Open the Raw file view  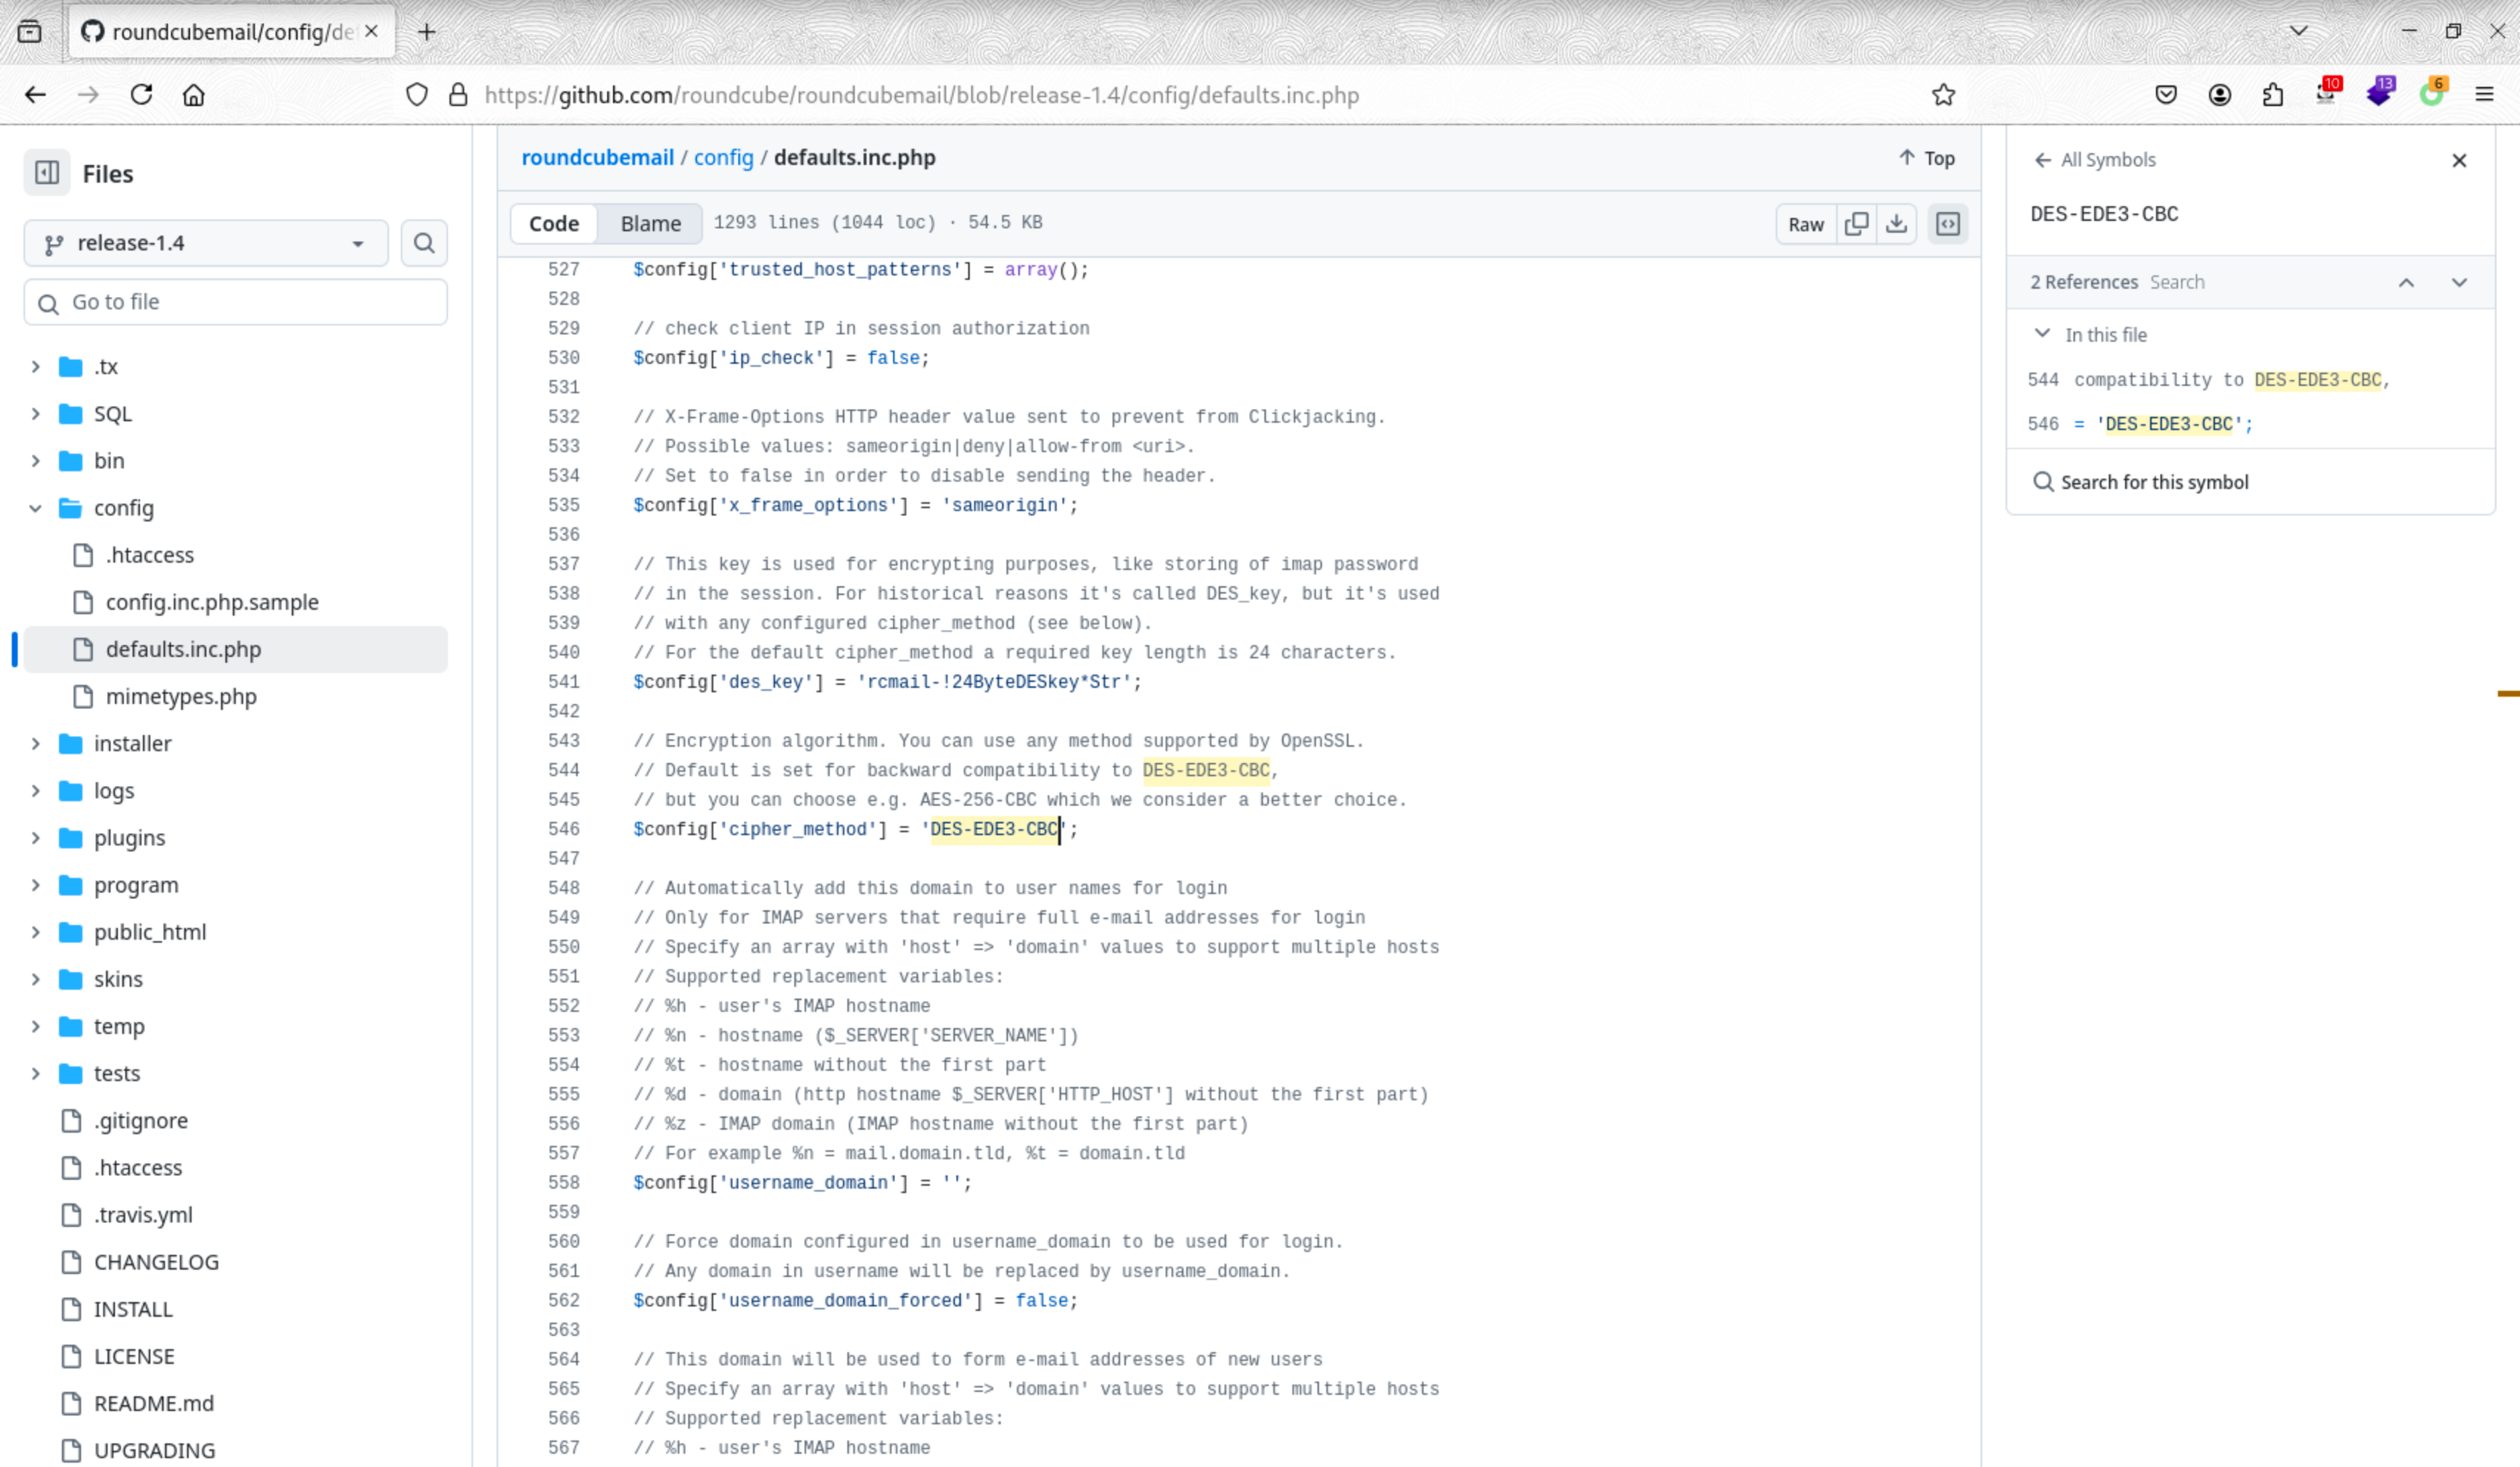tap(1805, 224)
